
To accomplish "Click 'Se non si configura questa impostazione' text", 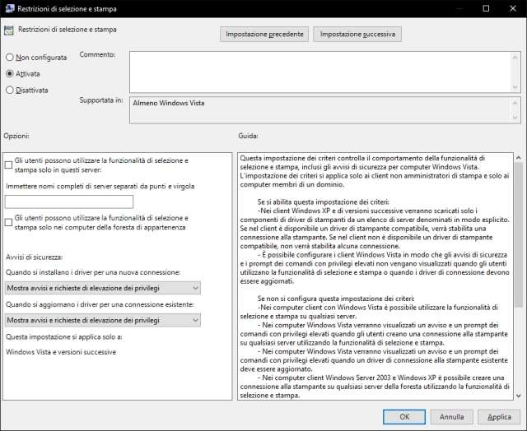I will [336, 299].
